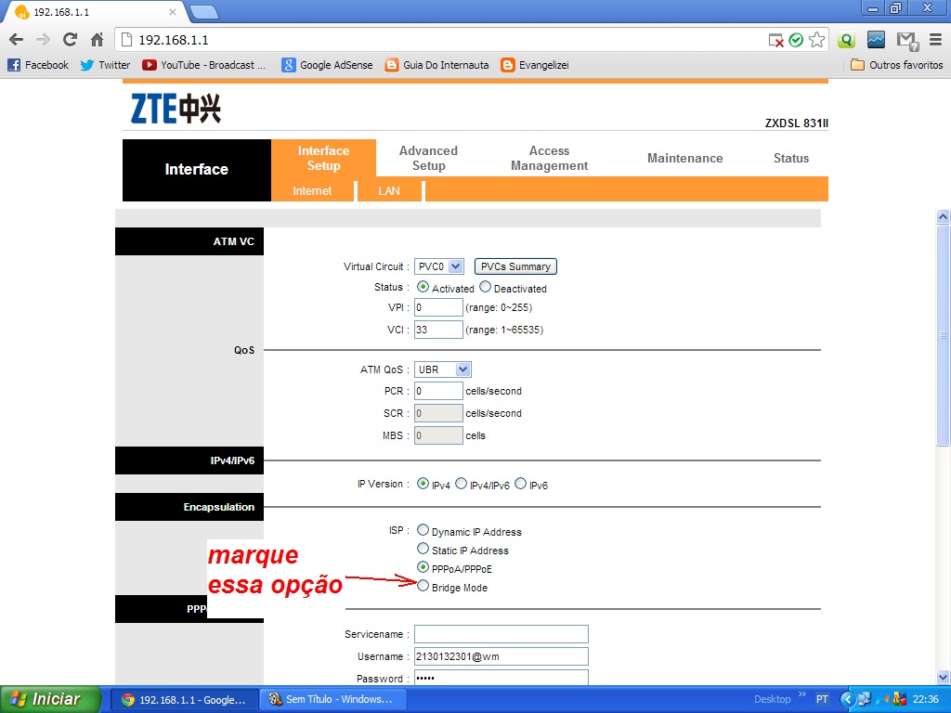Screen dimensions: 951x713
Task: Click the green magnifier extension icon
Action: click(846, 40)
